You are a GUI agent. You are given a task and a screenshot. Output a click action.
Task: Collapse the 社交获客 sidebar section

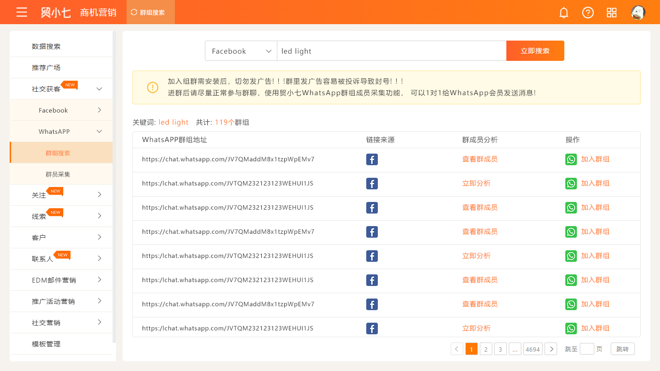100,89
